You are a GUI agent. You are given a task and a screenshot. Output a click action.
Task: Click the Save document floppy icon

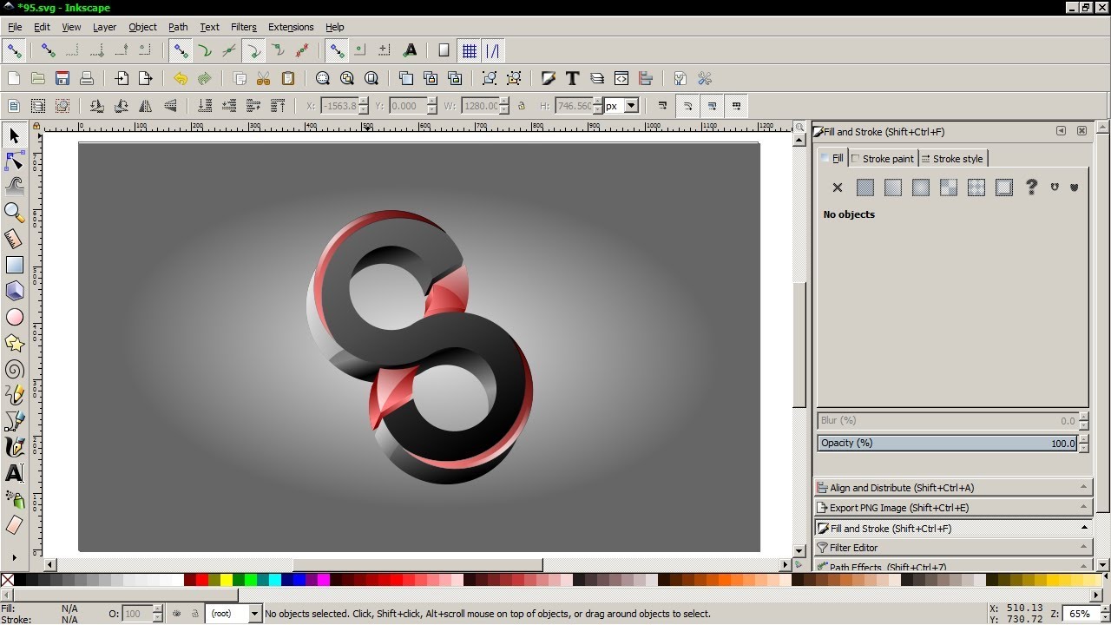tap(62, 78)
